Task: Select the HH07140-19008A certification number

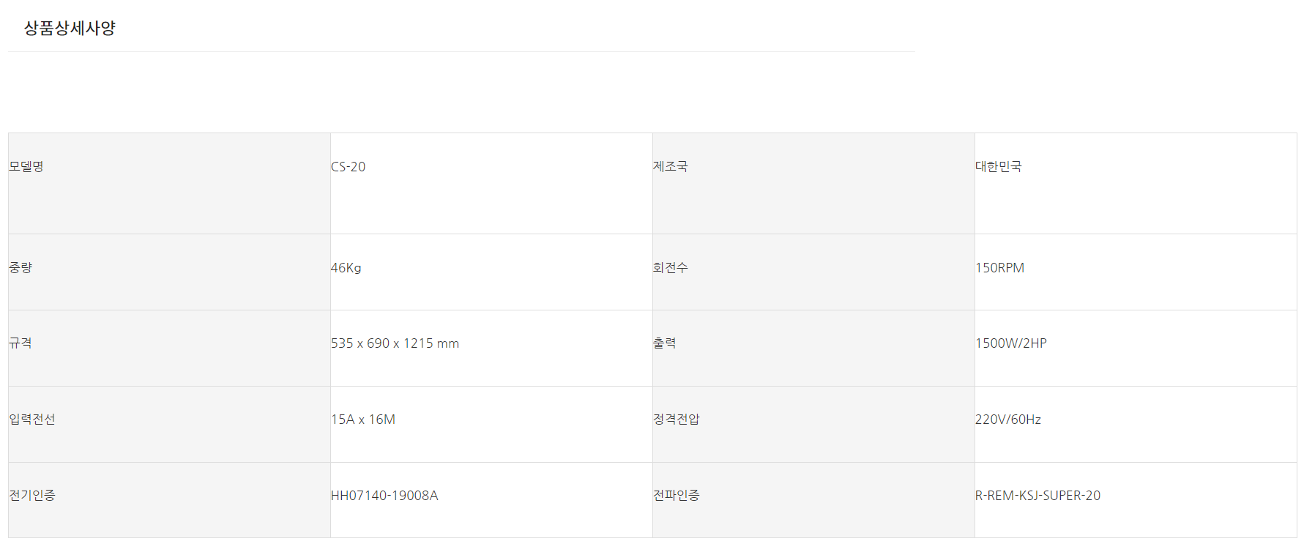Action: click(384, 496)
